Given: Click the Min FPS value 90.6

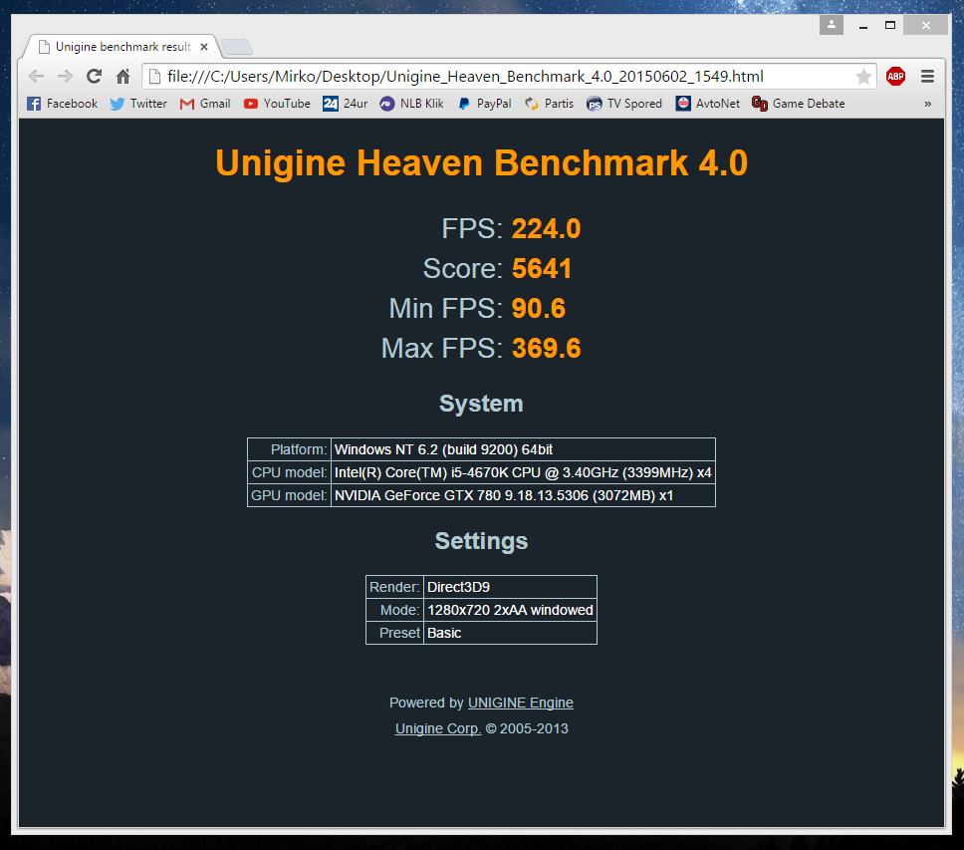Looking at the screenshot, I should point(539,308).
